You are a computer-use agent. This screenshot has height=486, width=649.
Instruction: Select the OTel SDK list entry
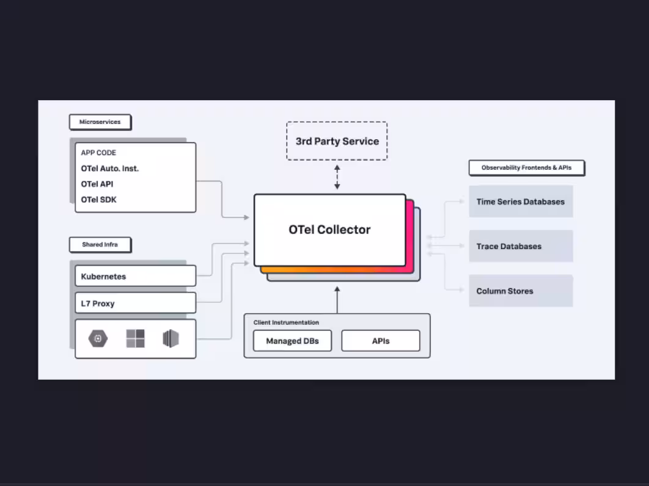pyautogui.click(x=98, y=199)
